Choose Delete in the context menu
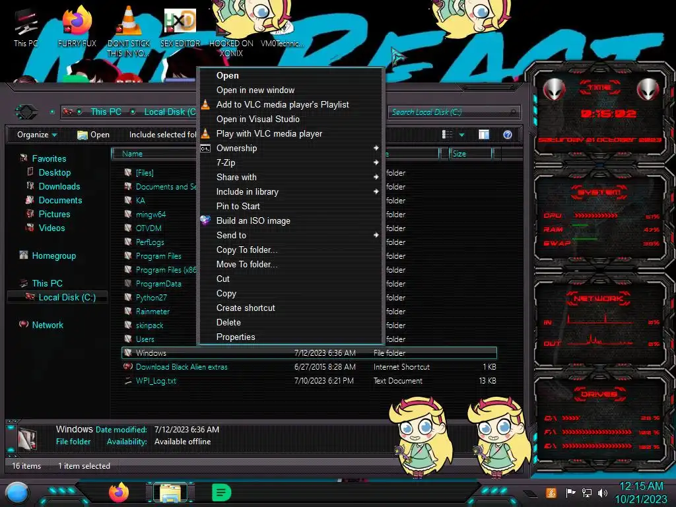This screenshot has width=676, height=507. [x=290, y=322]
